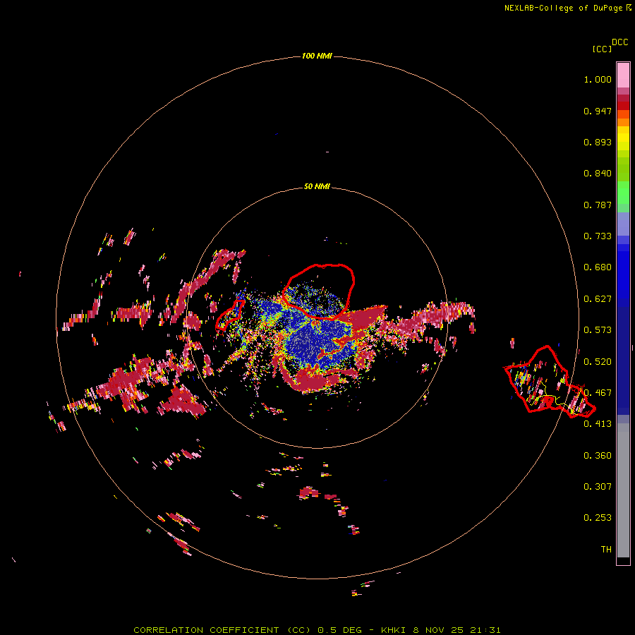The width and height of the screenshot is (635, 635).
Task: Click the 0.893 scale value
Action: 598,142
